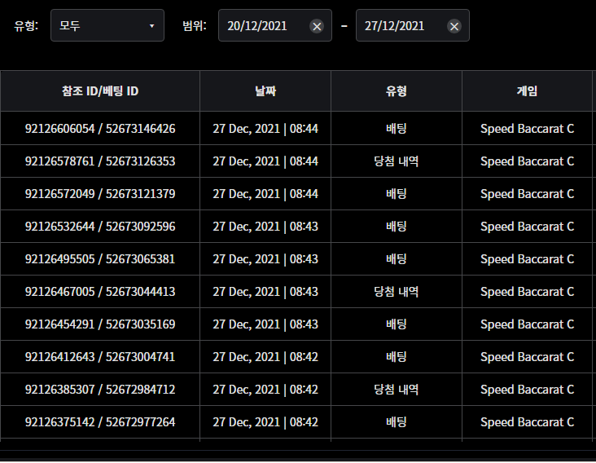596x463 pixels.
Task: Click 당첨 내역 in row 92126385307
Action: point(397,390)
